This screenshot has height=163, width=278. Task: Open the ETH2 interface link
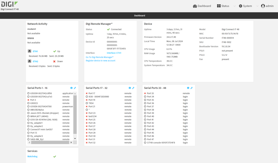(x=35, y=61)
